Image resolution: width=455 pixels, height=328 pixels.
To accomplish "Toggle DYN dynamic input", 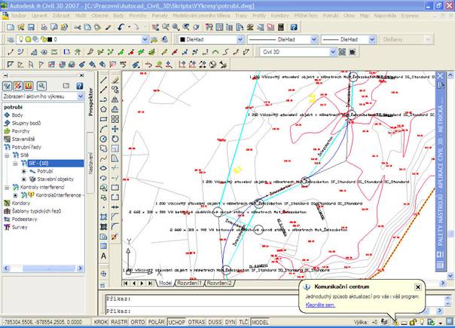I will click(231, 322).
